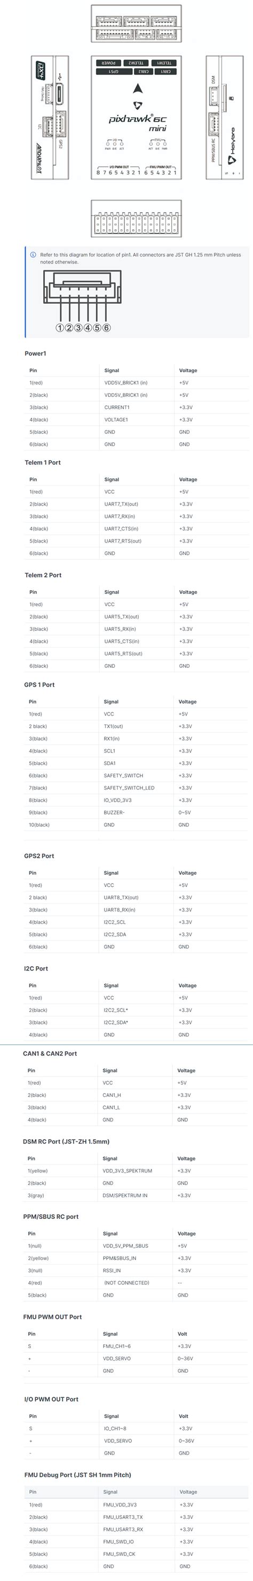
Task: Select the Power1 section heading
Action: (x=35, y=353)
